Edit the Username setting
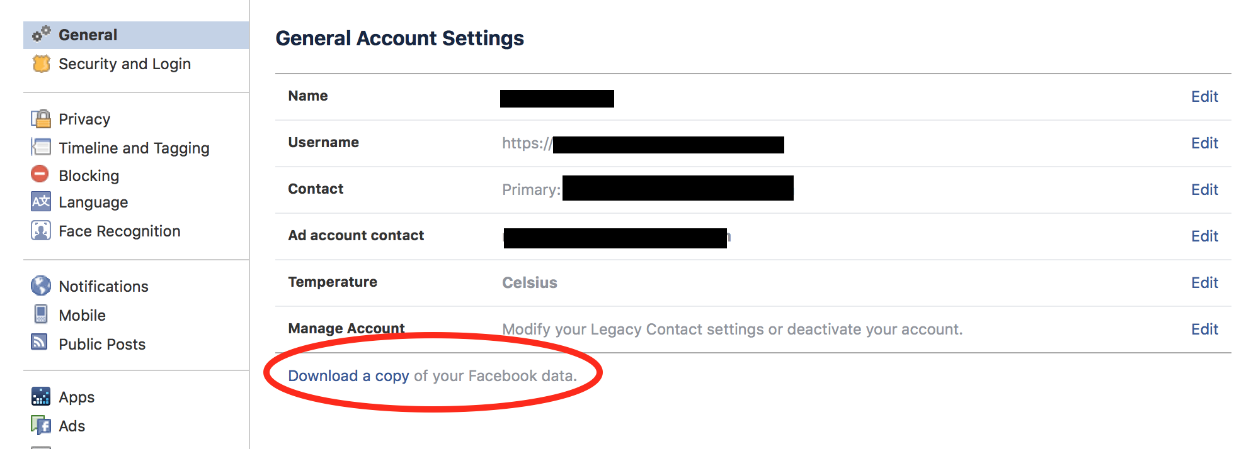The height and width of the screenshot is (449, 1251). click(1204, 143)
